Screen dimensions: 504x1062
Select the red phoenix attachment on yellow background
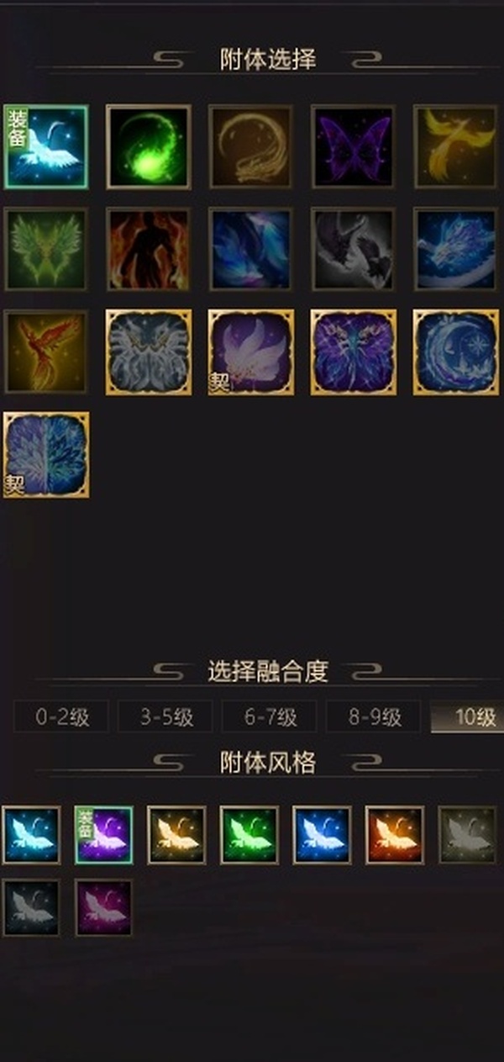tap(45, 351)
